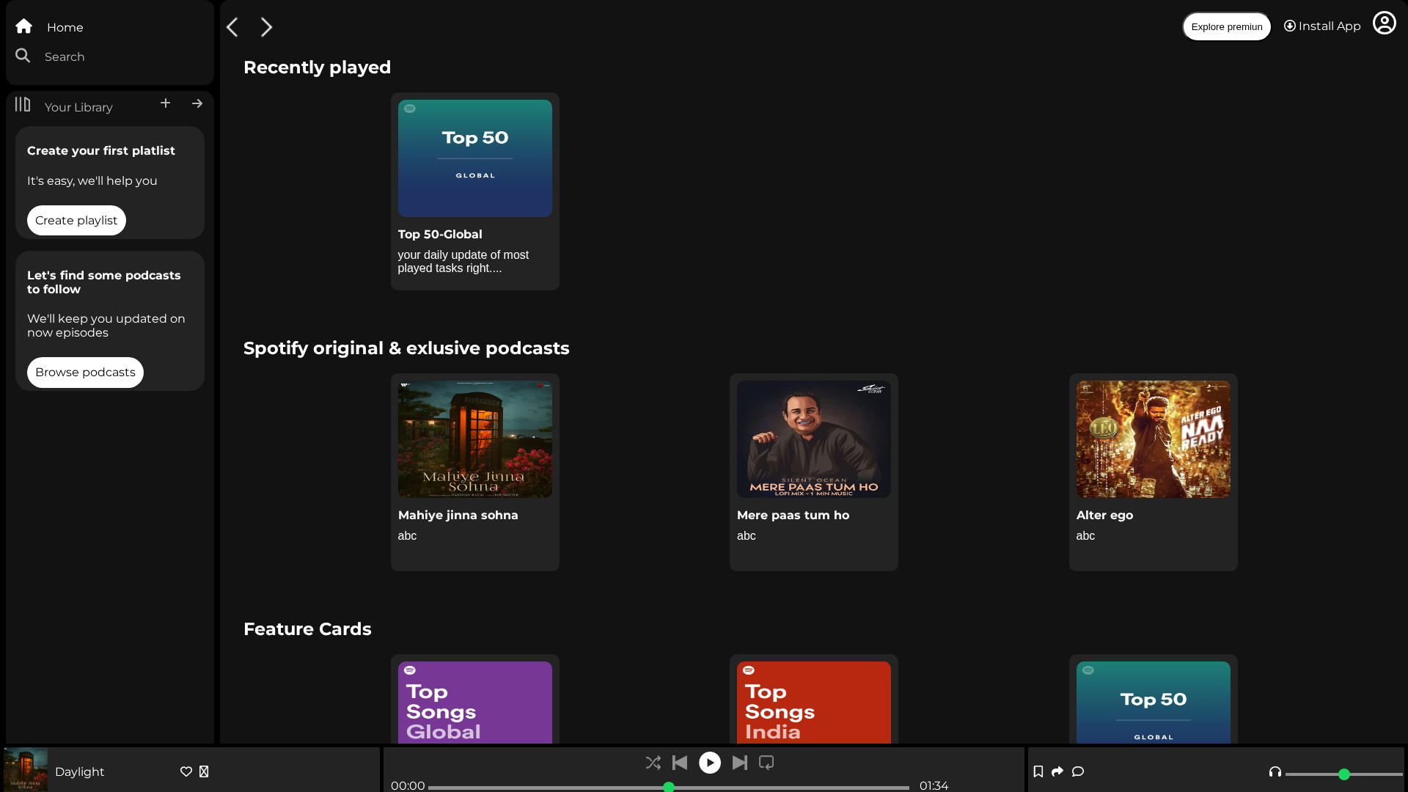Screen dimensions: 1408x792
Task: Open the Mahiye jinna sohna cover art
Action: (475, 439)
